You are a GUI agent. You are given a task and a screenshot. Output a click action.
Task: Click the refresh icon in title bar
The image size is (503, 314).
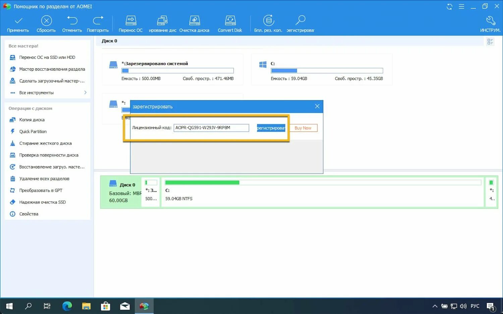[x=450, y=6]
